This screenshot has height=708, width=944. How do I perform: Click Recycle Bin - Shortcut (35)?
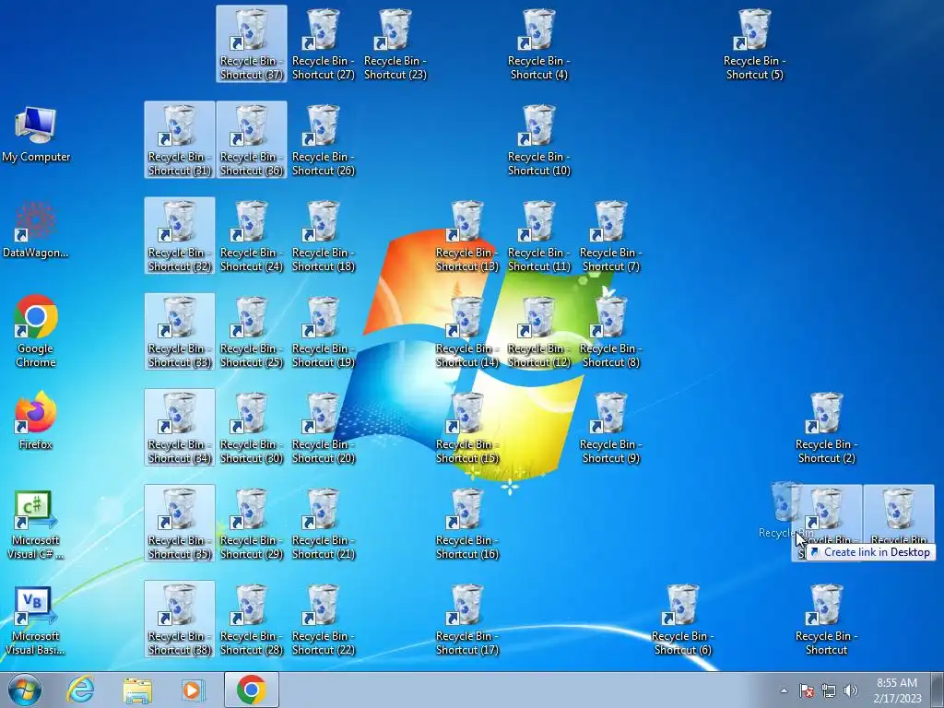click(180, 523)
